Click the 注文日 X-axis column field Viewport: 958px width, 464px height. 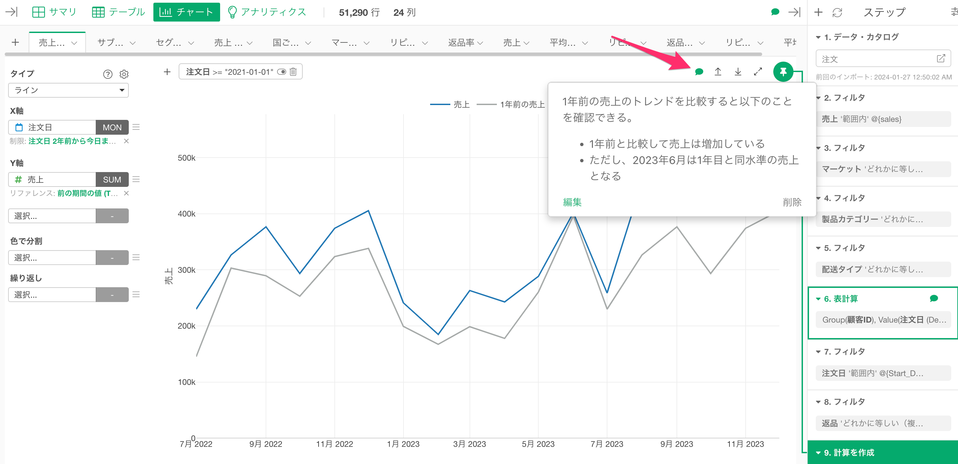(52, 127)
